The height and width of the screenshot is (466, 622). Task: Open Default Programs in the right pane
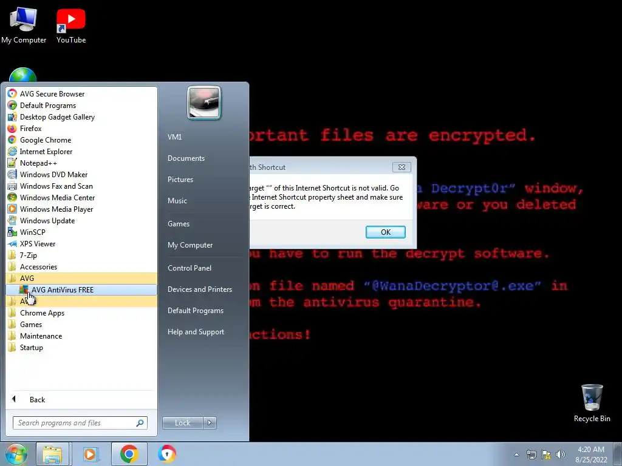click(x=205, y=310)
